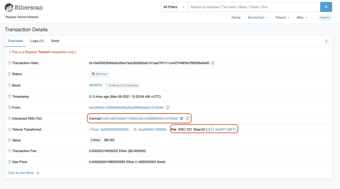Screen dimensions: 340x189
Task: Click help icon next to Timestamp
Action: pyautogui.click(x=10, y=97)
